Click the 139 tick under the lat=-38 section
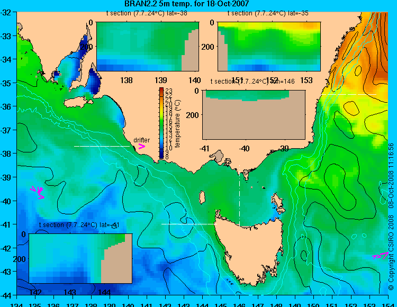 tap(161, 80)
